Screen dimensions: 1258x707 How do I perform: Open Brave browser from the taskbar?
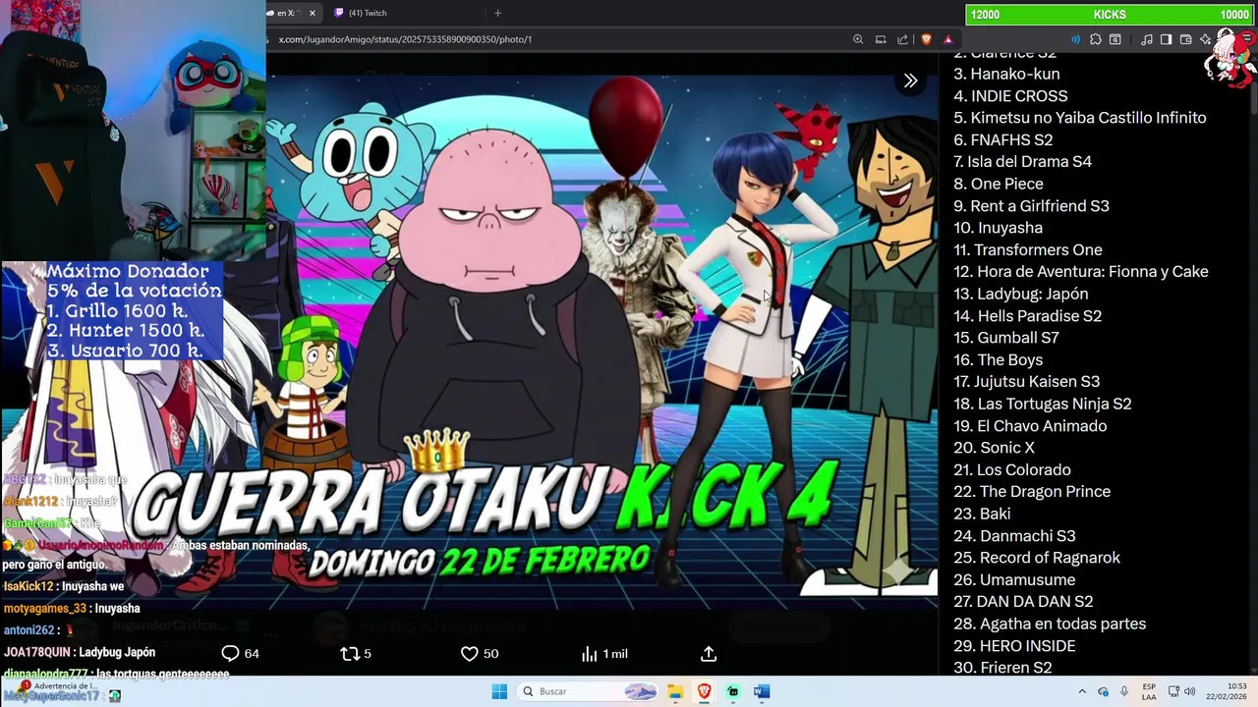704,691
